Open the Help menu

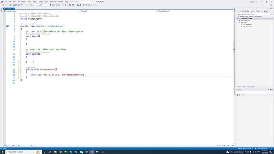coord(66,2)
